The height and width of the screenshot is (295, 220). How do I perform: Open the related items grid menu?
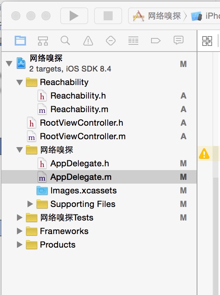coord(207,41)
